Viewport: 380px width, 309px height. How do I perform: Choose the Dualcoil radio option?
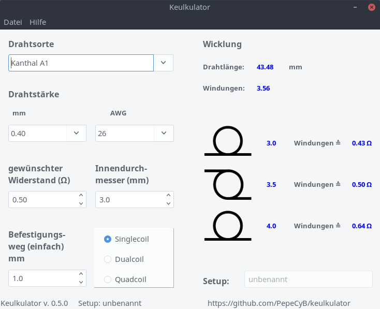coord(108,259)
